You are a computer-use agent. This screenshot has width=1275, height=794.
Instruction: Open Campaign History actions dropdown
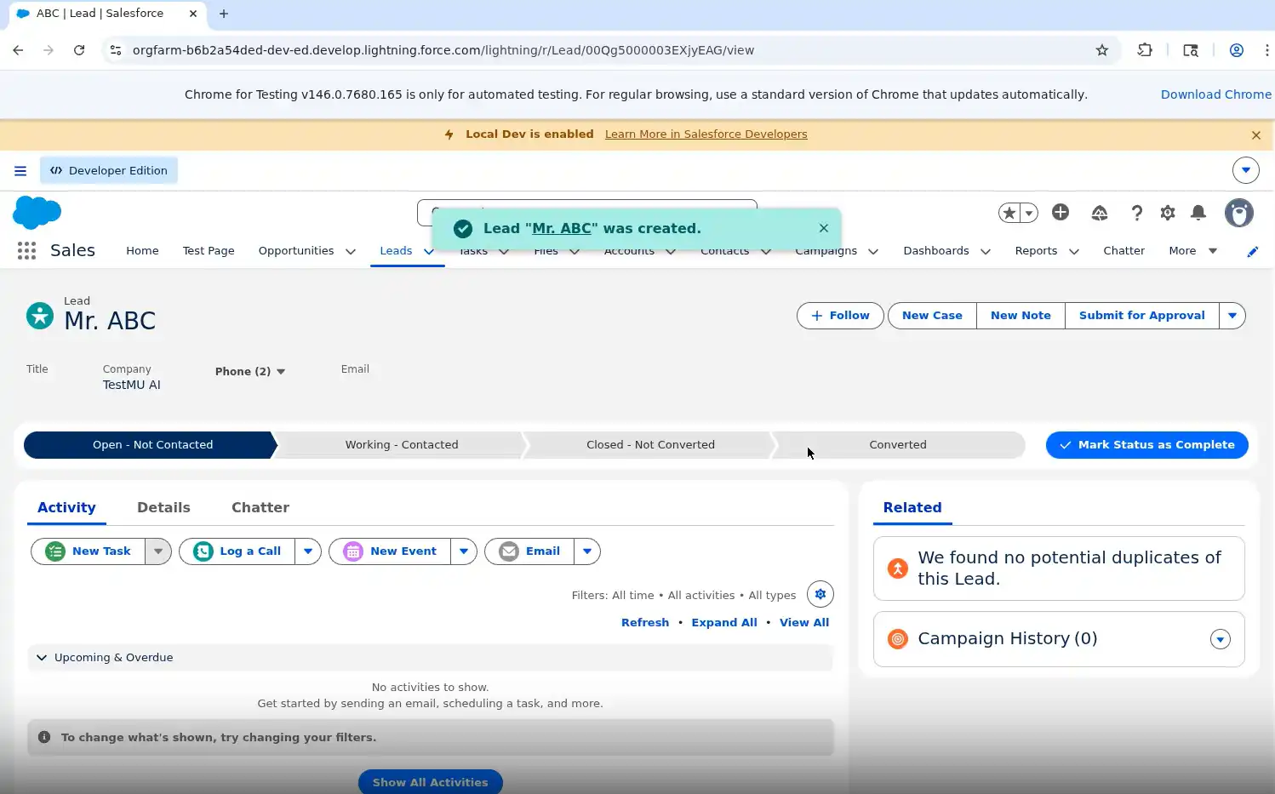click(x=1221, y=639)
